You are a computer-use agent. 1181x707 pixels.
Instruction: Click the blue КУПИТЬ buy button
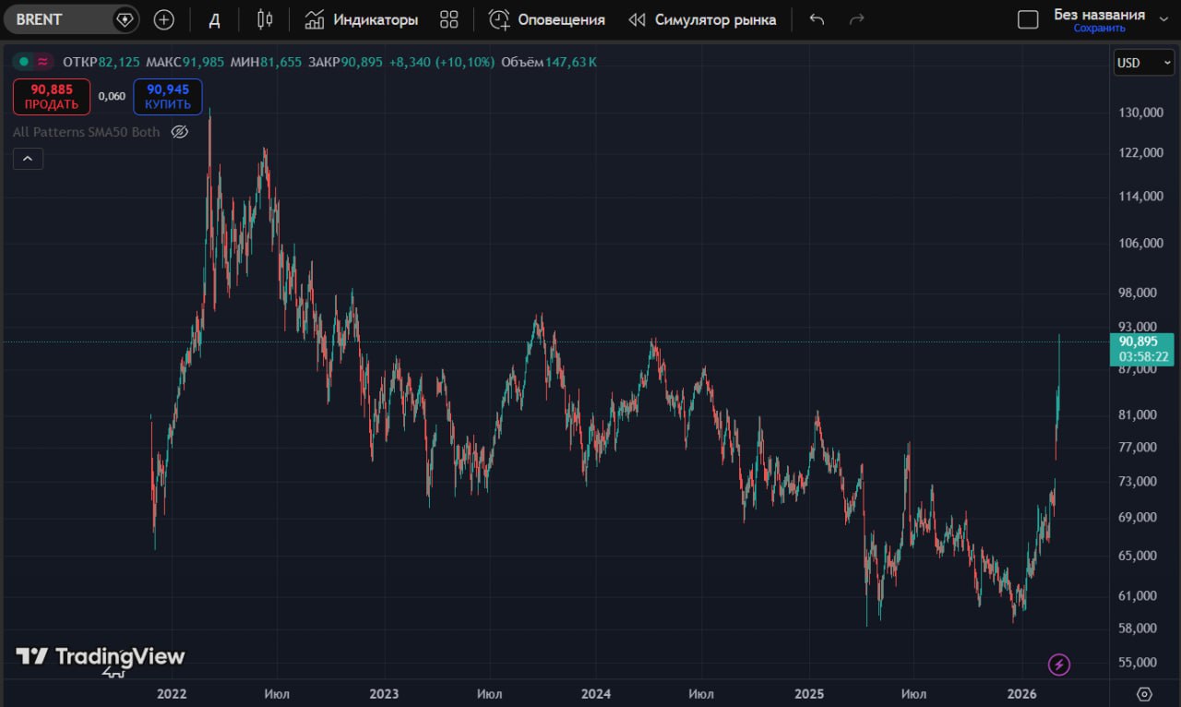click(167, 97)
